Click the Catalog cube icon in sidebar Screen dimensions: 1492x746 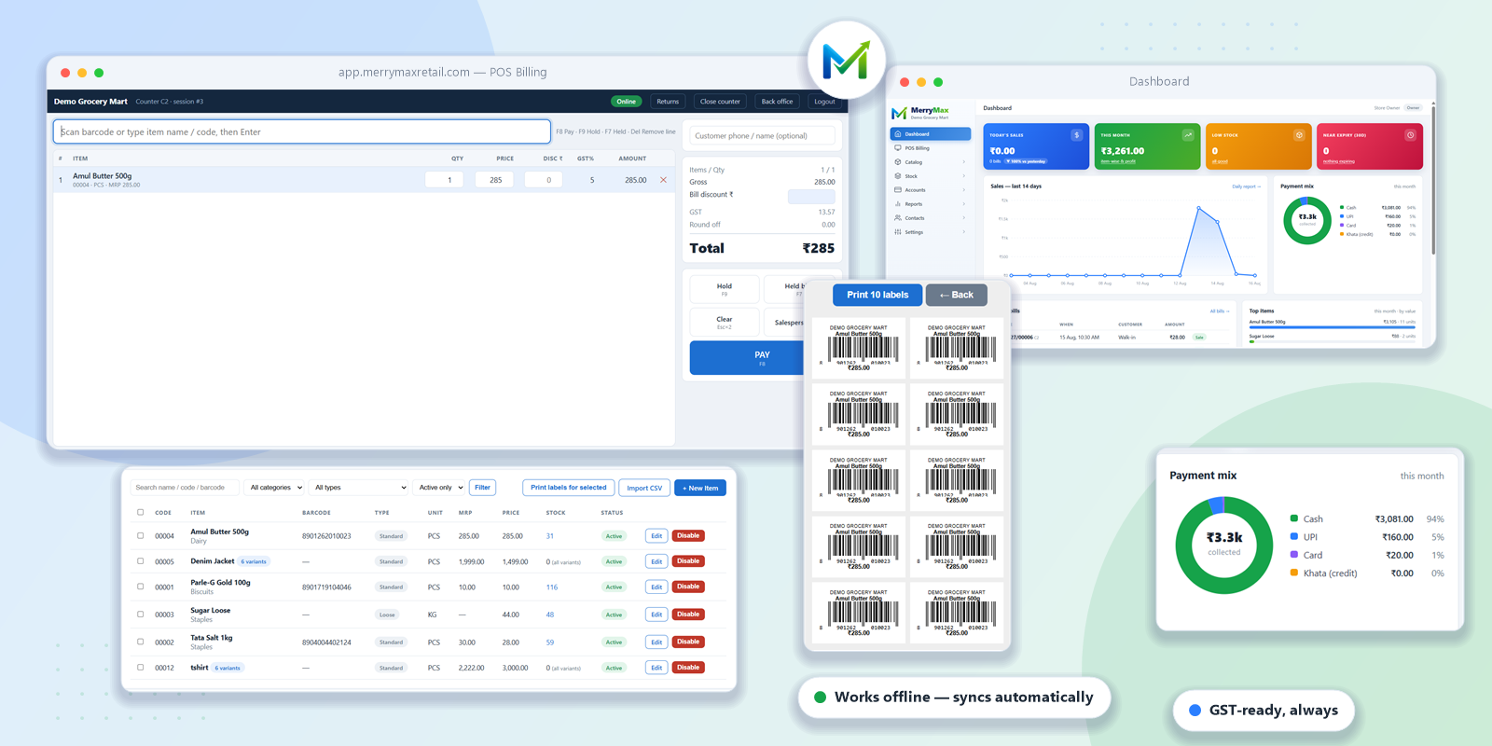click(898, 162)
